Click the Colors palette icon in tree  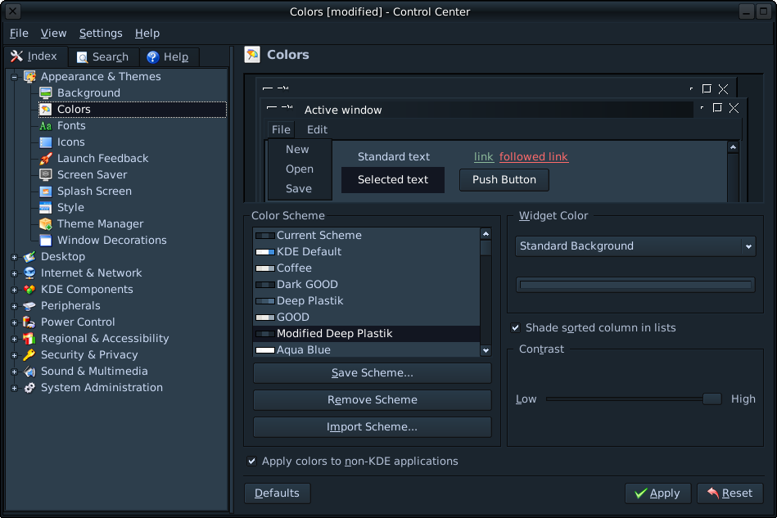click(46, 109)
